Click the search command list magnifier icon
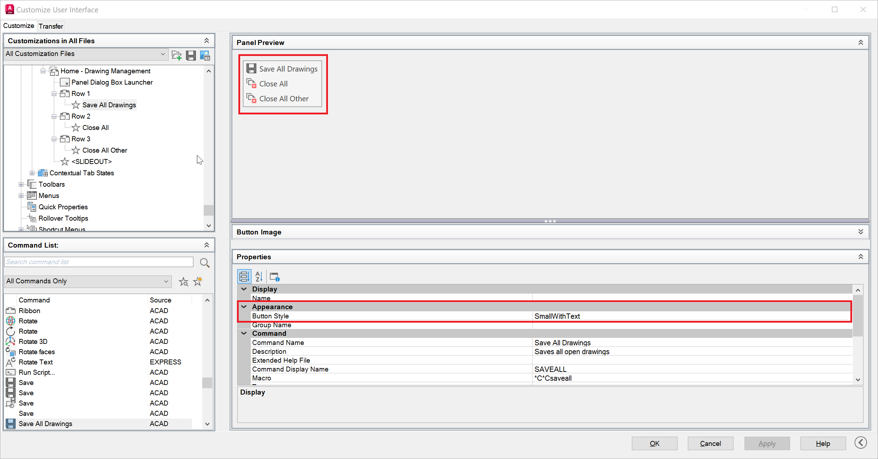 (x=205, y=263)
